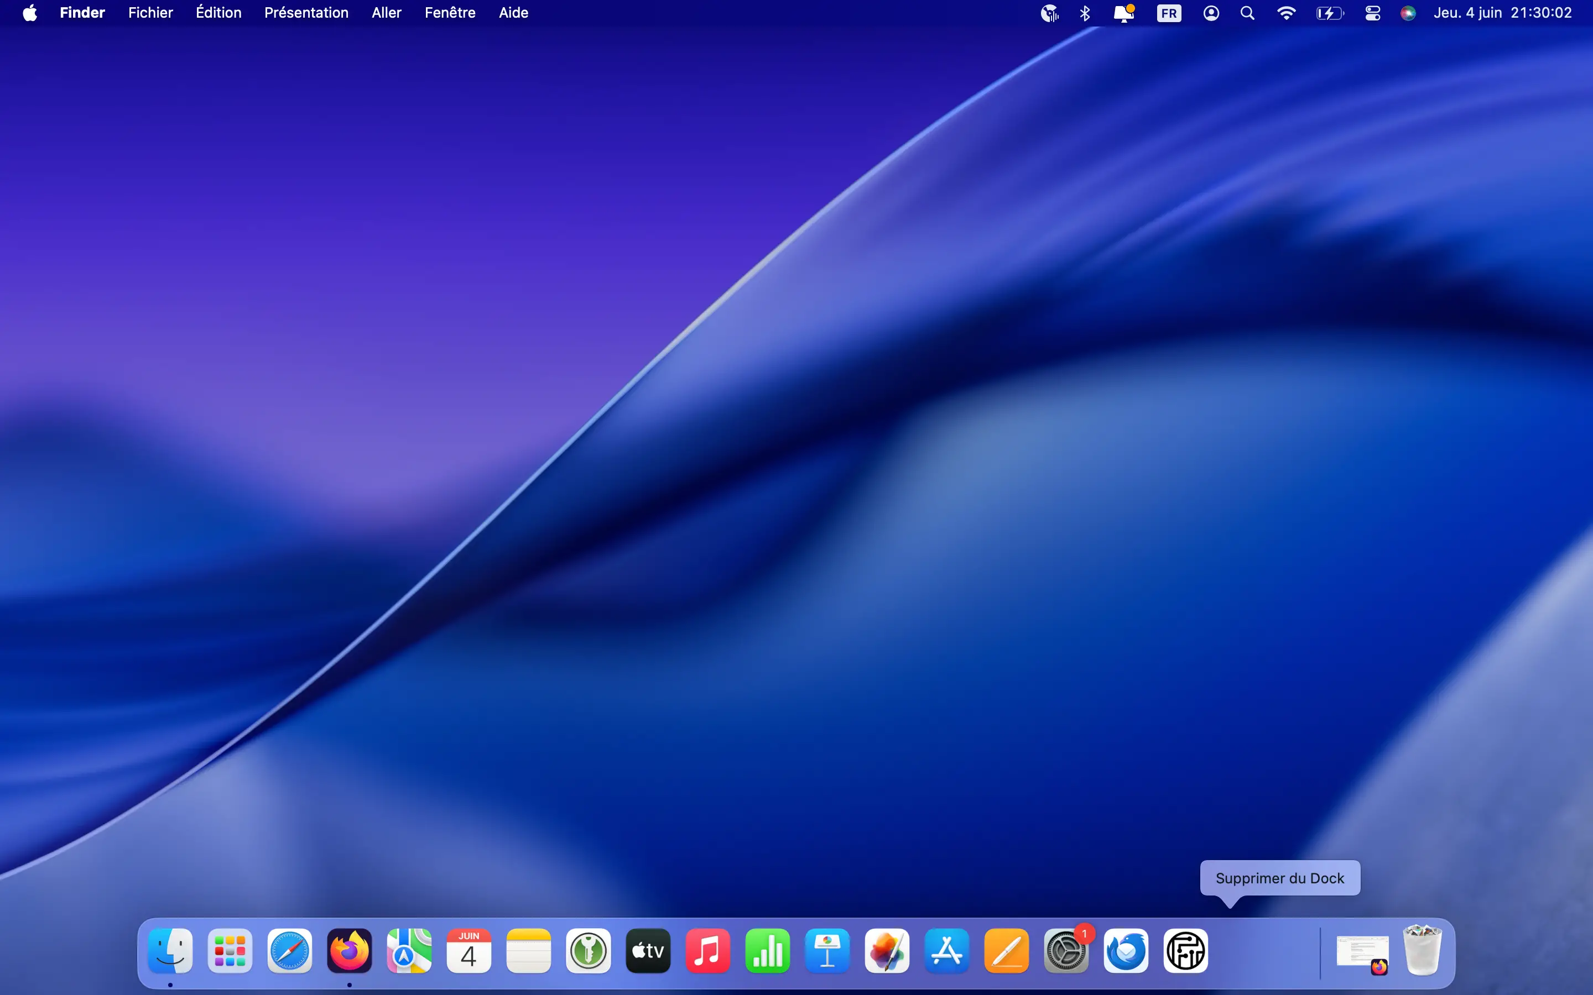Open the Aller menu

click(x=387, y=13)
